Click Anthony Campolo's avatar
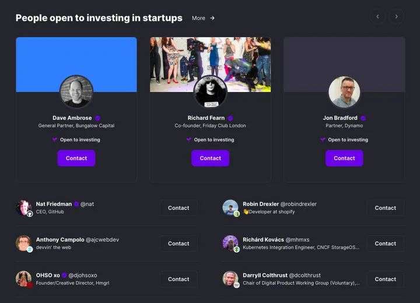420x303 pixels. tap(23, 243)
